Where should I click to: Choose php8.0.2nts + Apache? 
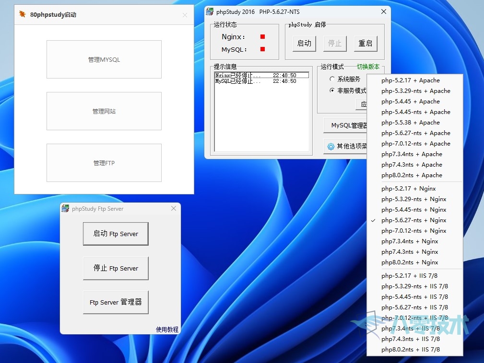(415, 175)
